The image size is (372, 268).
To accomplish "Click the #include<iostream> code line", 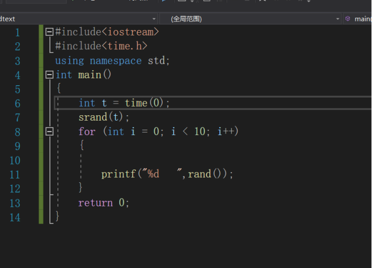I will (x=107, y=32).
